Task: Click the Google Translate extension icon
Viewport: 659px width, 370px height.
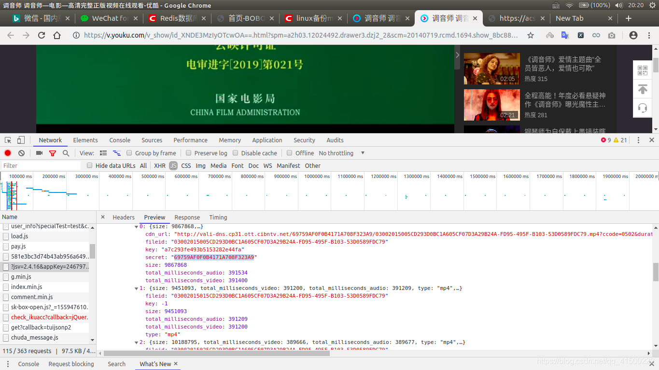Action: tap(565, 35)
